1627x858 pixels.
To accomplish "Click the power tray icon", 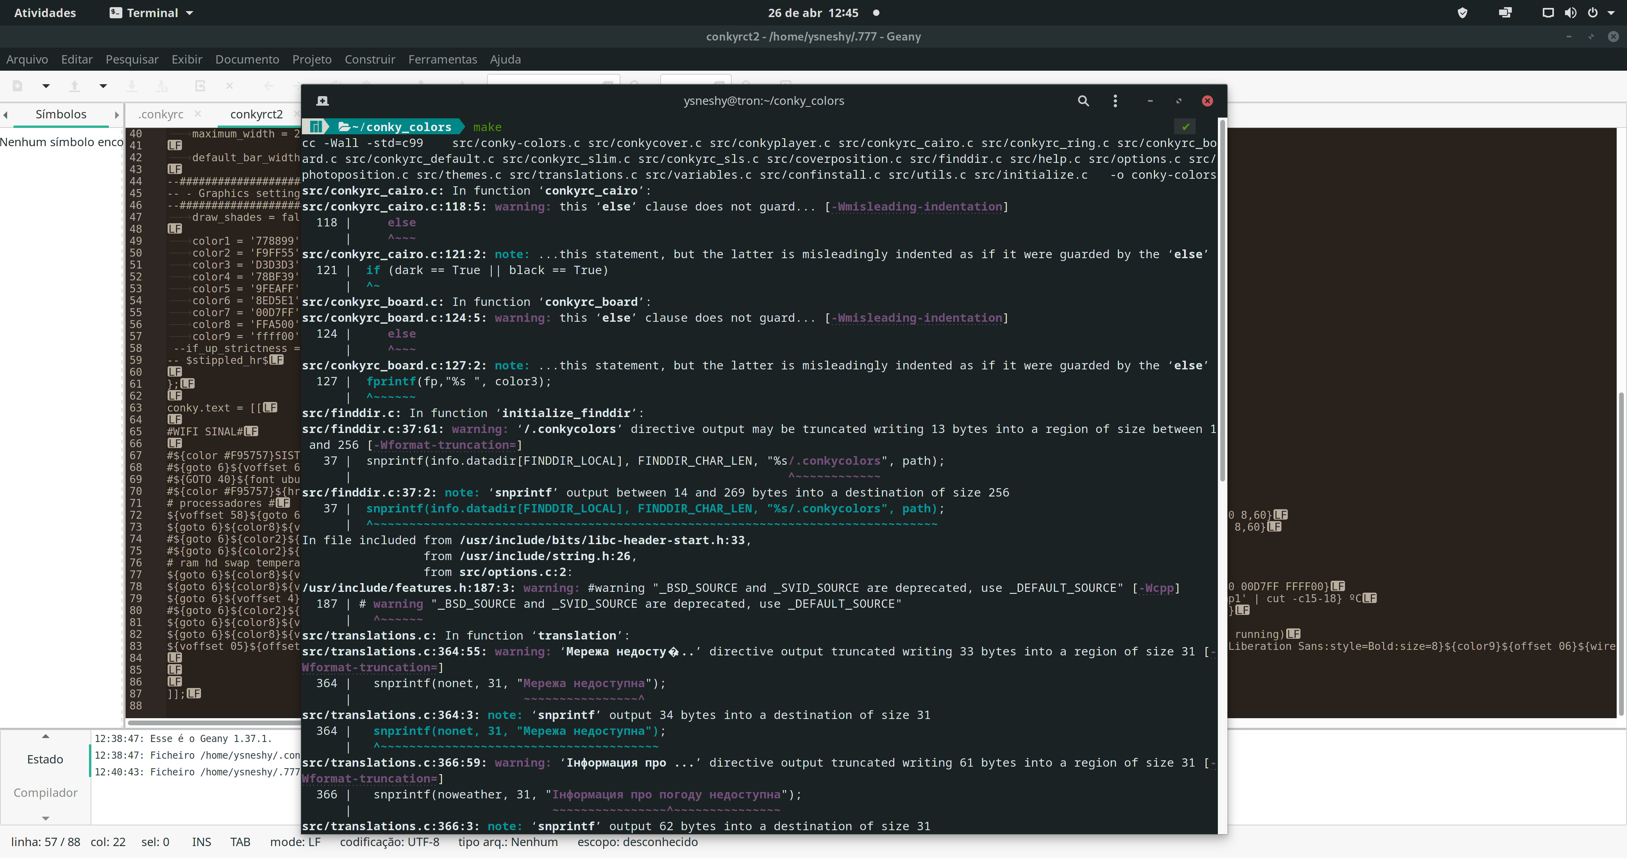I will [x=1593, y=13].
